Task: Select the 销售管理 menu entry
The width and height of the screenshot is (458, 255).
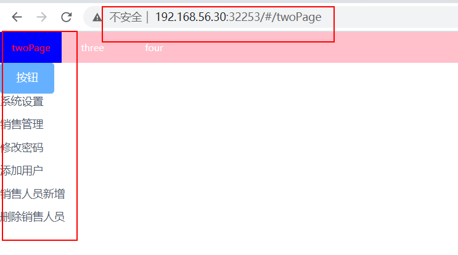Action: [x=22, y=124]
